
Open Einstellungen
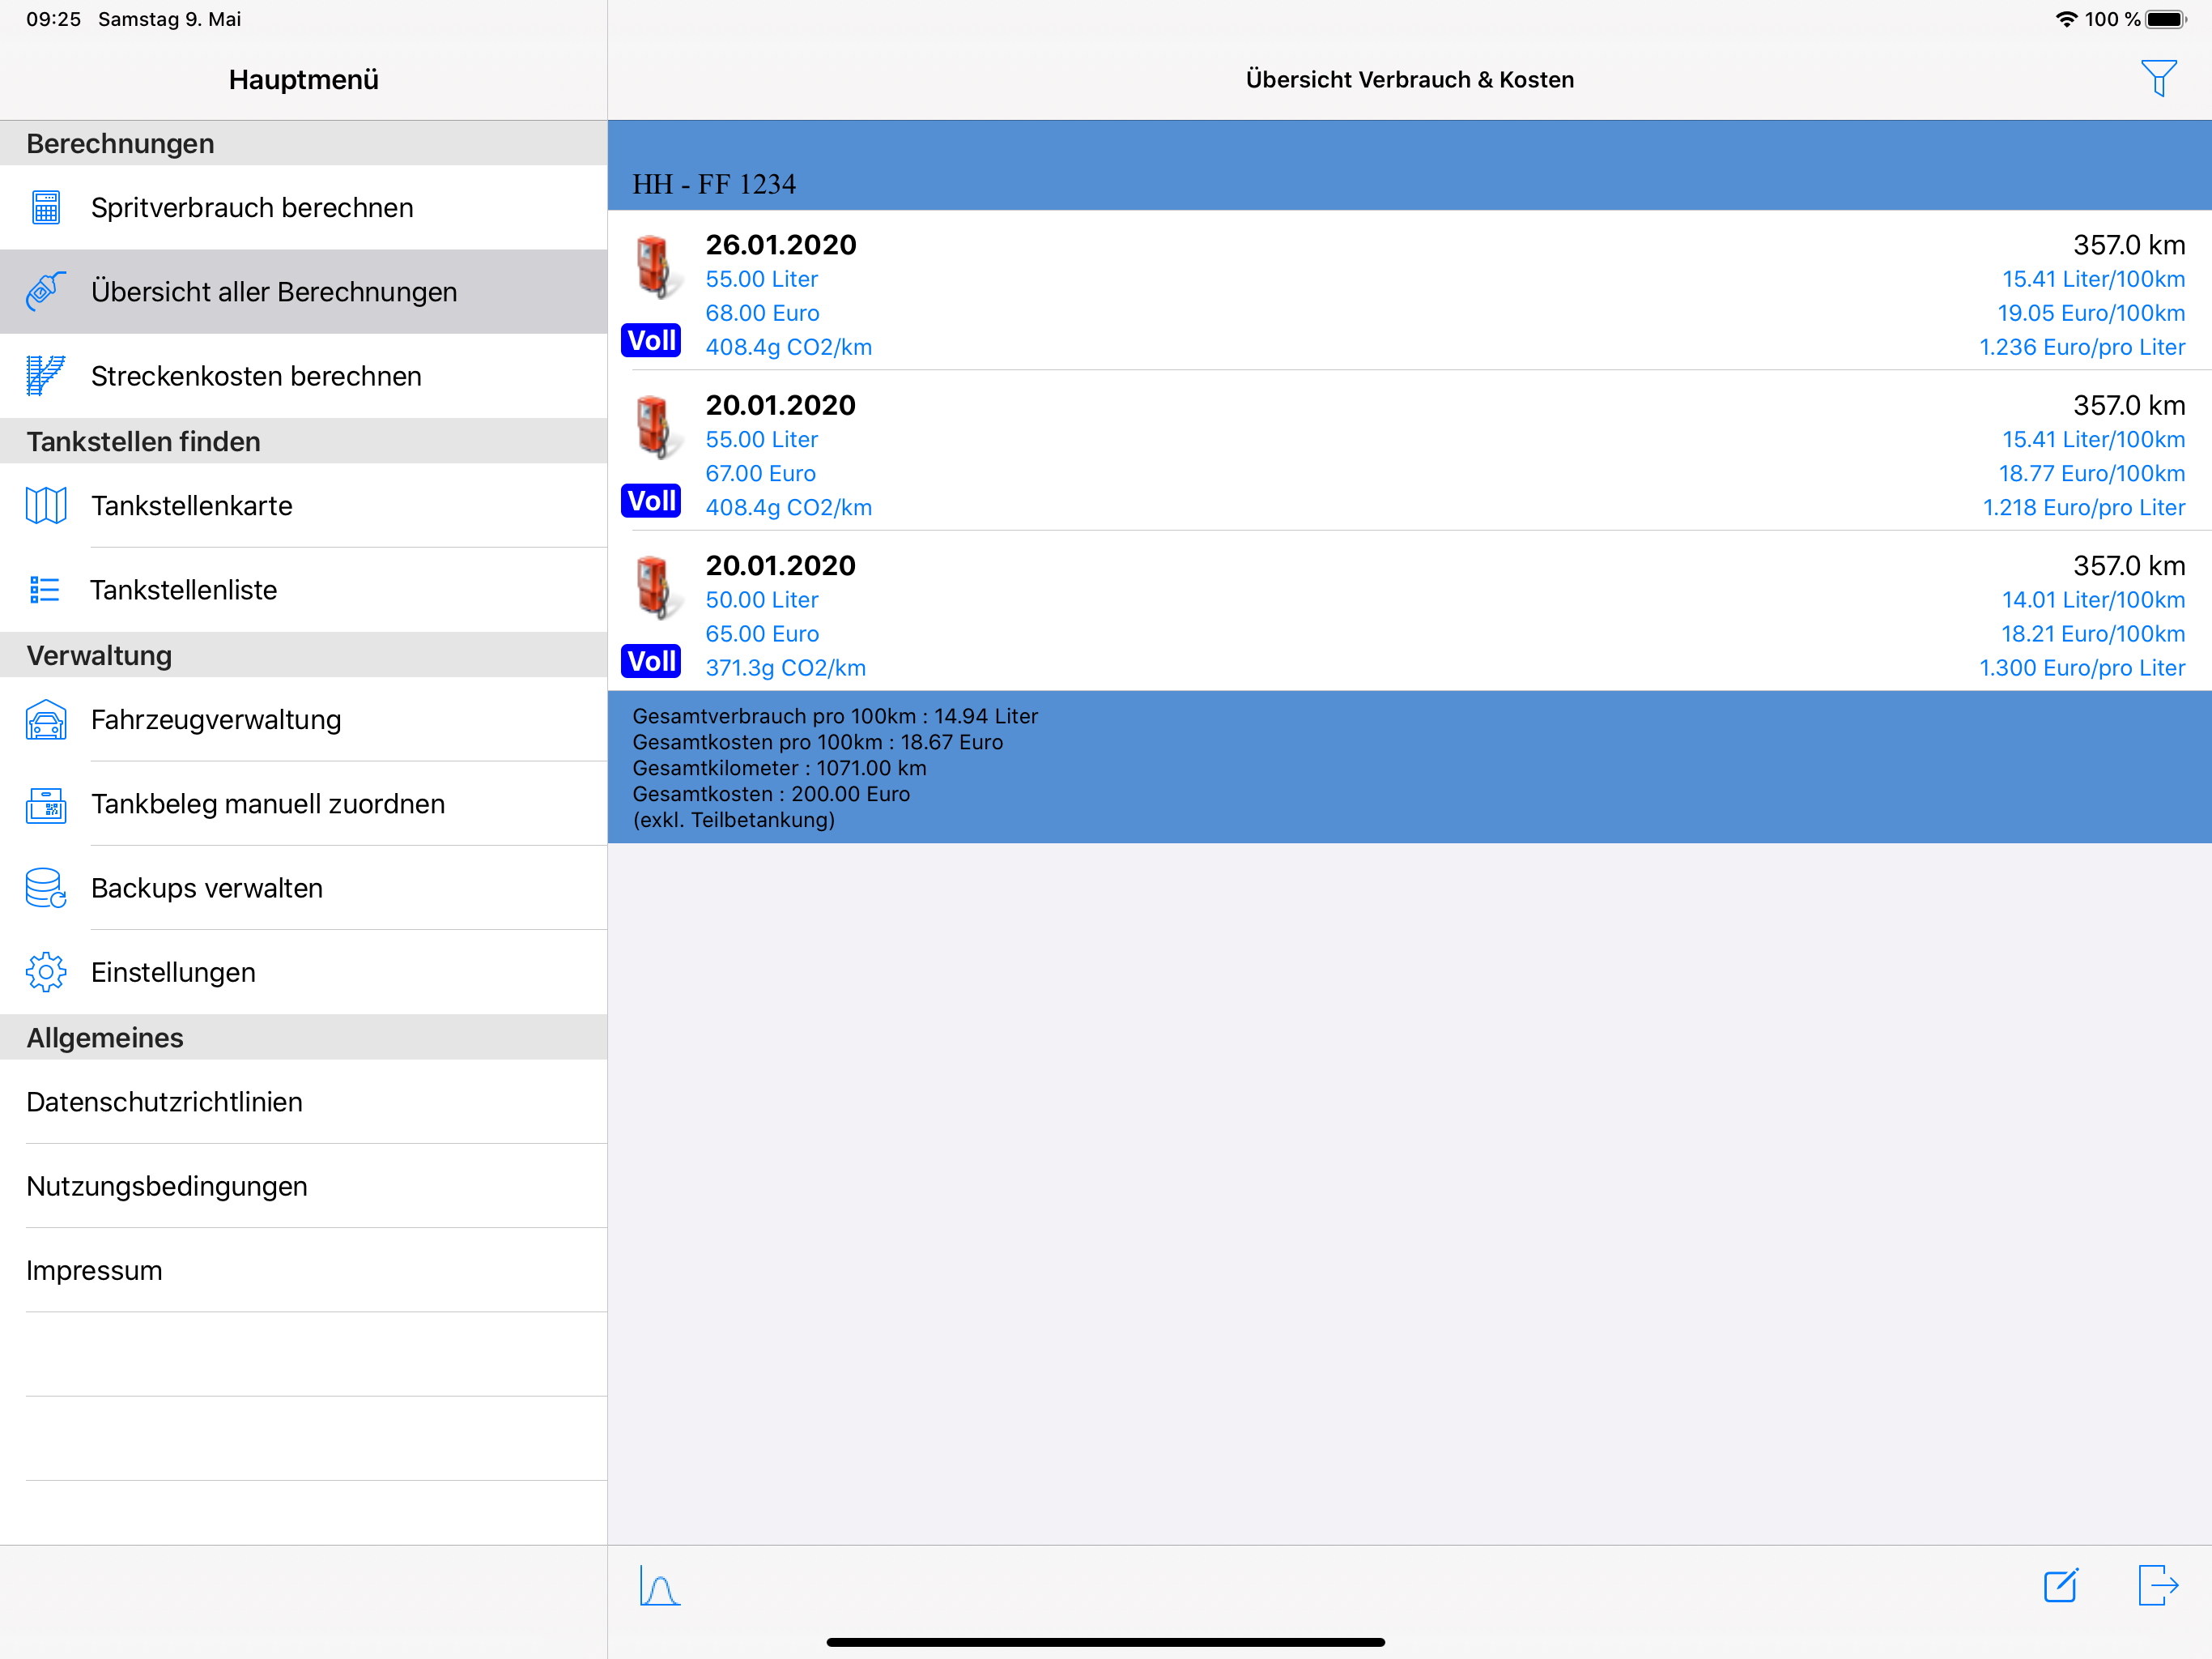pos(304,971)
